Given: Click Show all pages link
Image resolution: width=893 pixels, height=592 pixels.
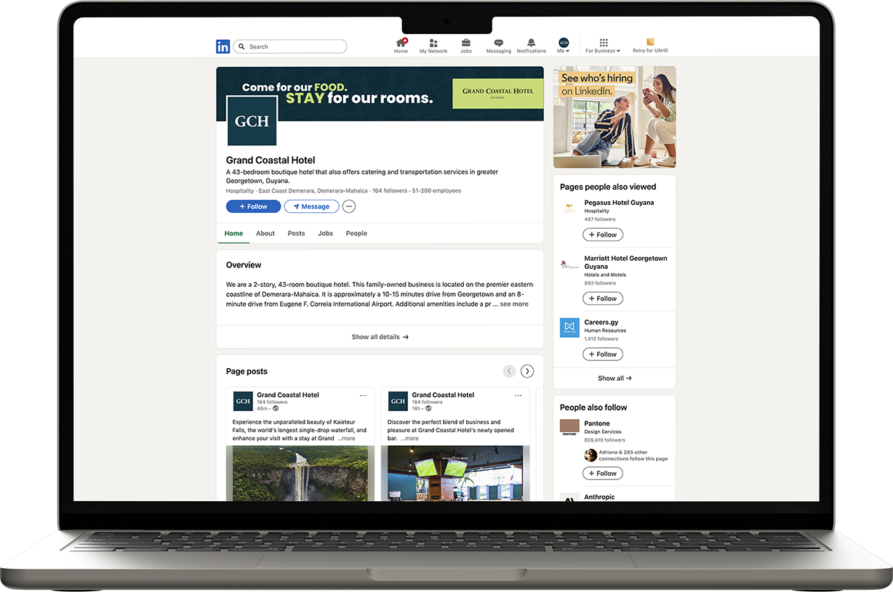Looking at the screenshot, I should pyautogui.click(x=614, y=378).
